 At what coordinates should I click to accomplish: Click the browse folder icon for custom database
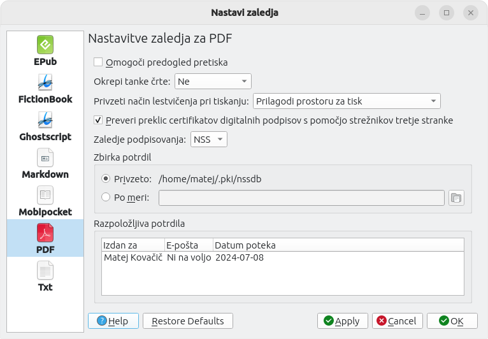click(x=456, y=198)
